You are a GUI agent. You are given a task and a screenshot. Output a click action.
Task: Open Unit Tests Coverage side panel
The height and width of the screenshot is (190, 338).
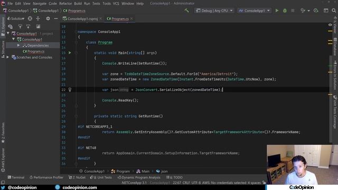pos(335,112)
